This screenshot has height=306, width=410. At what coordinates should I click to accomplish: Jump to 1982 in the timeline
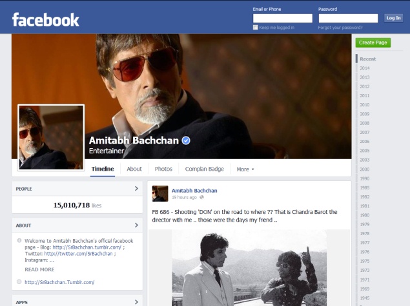pos(365,196)
